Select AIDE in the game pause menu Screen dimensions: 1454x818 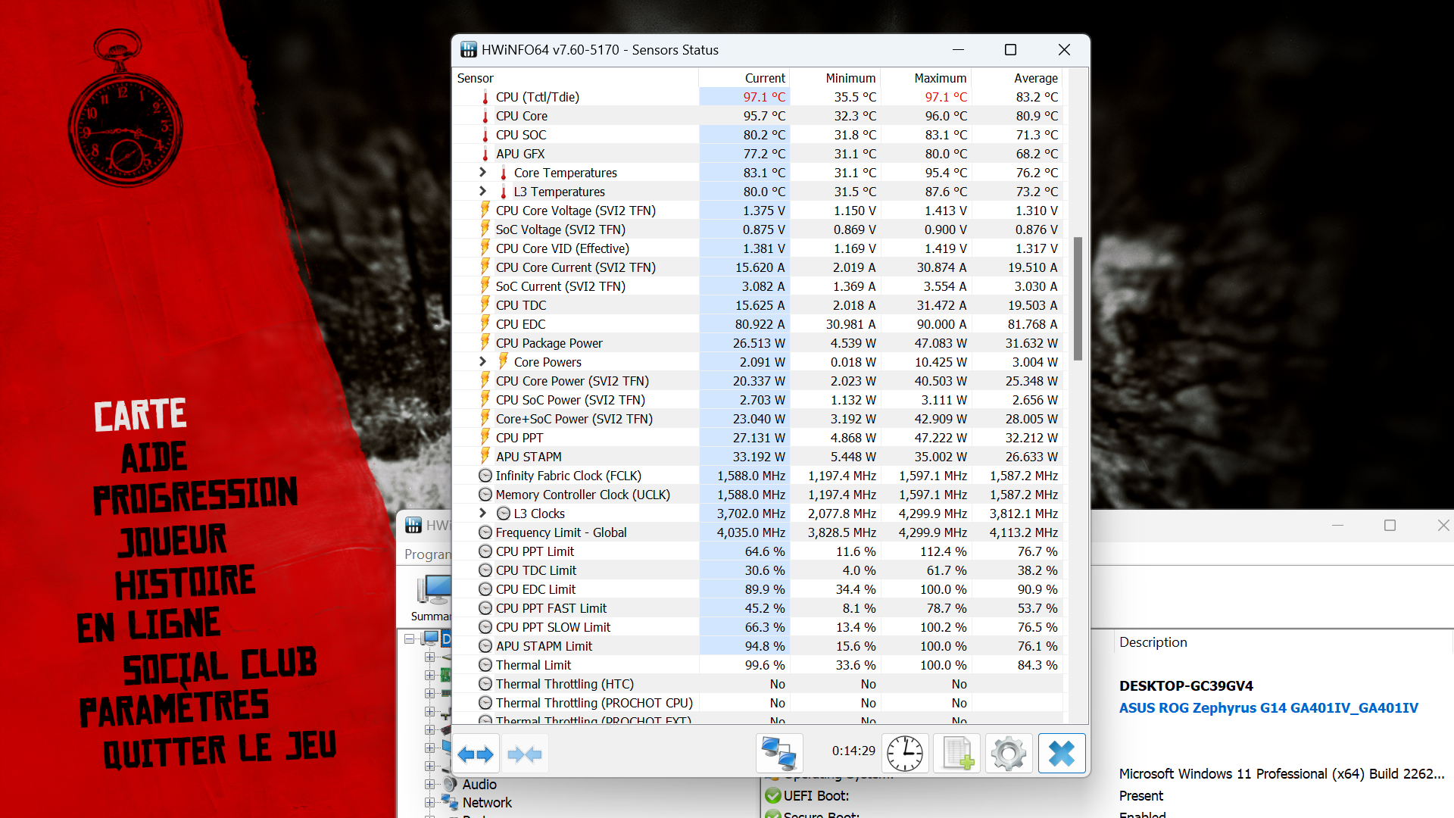[154, 457]
